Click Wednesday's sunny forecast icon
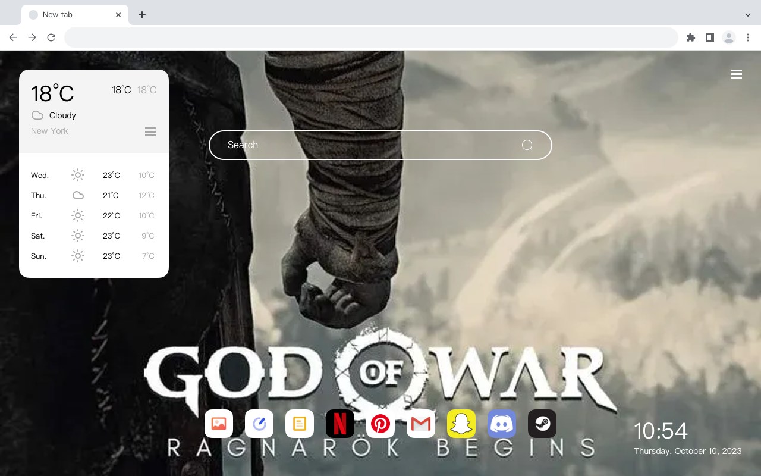 click(x=78, y=175)
